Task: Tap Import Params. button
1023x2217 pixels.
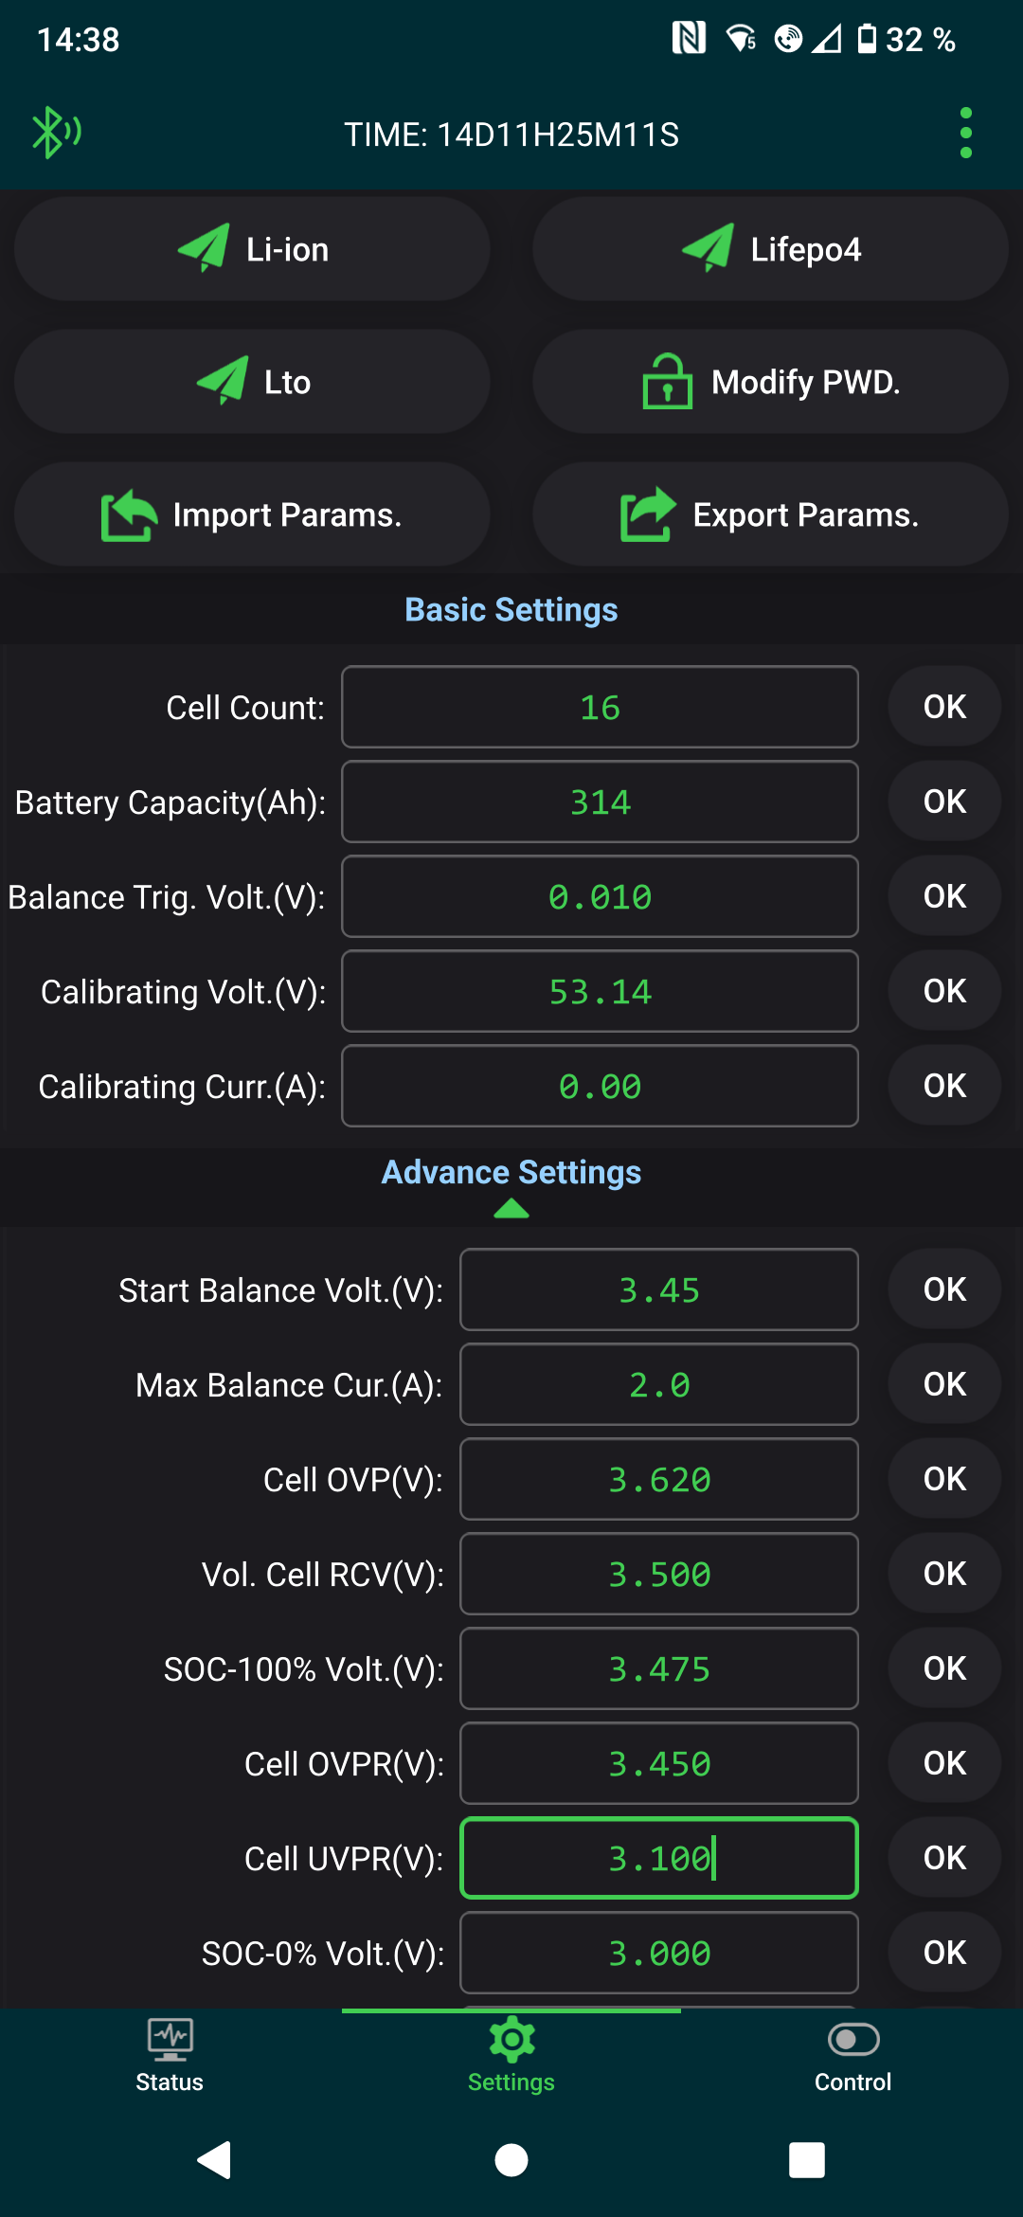Action: click(x=252, y=514)
